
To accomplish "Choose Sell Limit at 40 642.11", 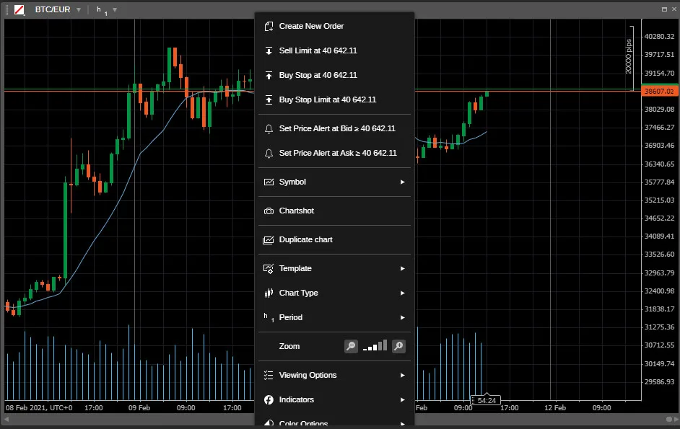I will coord(334,50).
